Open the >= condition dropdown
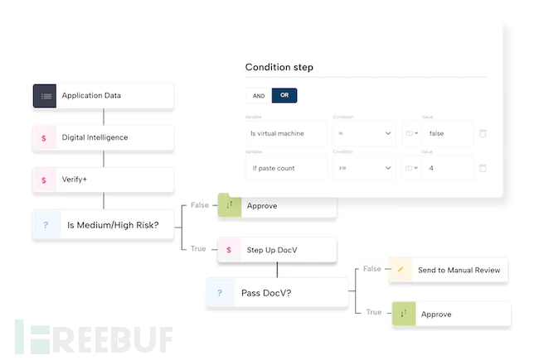The height and width of the screenshot is (360, 539). coord(364,168)
